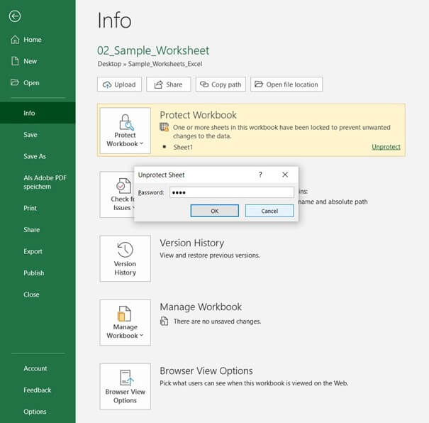Viewport: 429px width, 423px height.
Task: Click the Unprotect link for Sheet1
Action: [386, 147]
